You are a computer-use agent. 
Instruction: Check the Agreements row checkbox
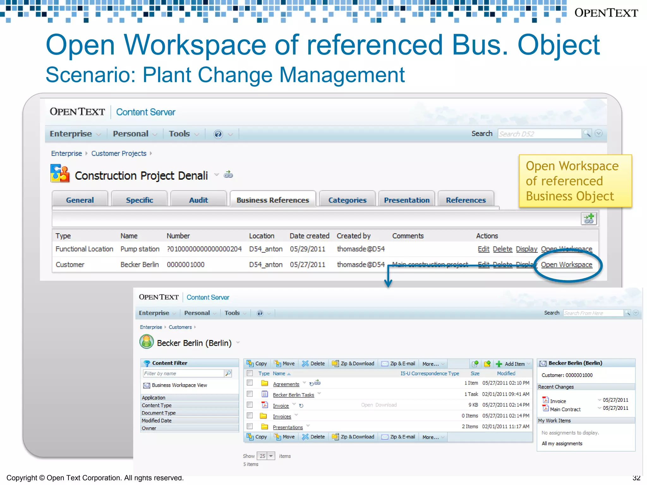(x=250, y=383)
